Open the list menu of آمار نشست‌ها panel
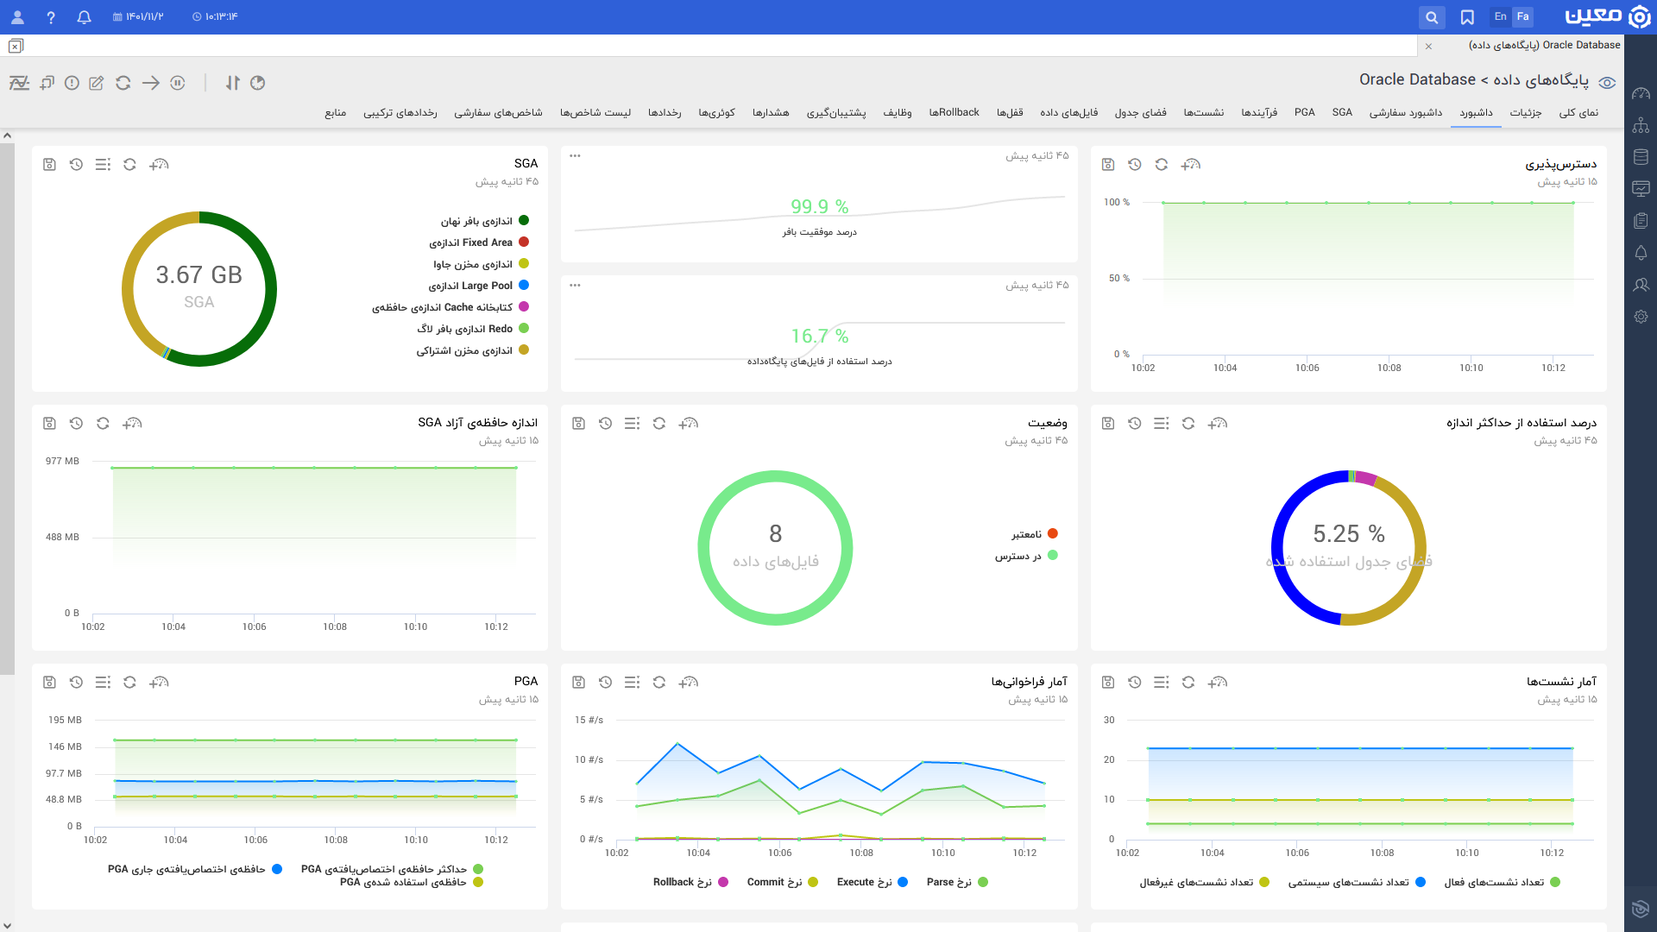 pos(1161,682)
